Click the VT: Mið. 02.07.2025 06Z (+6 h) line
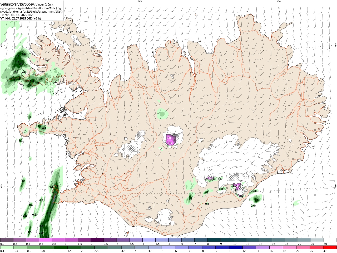Image resolution: width=337 pixels, height=253 pixels. 21,18
